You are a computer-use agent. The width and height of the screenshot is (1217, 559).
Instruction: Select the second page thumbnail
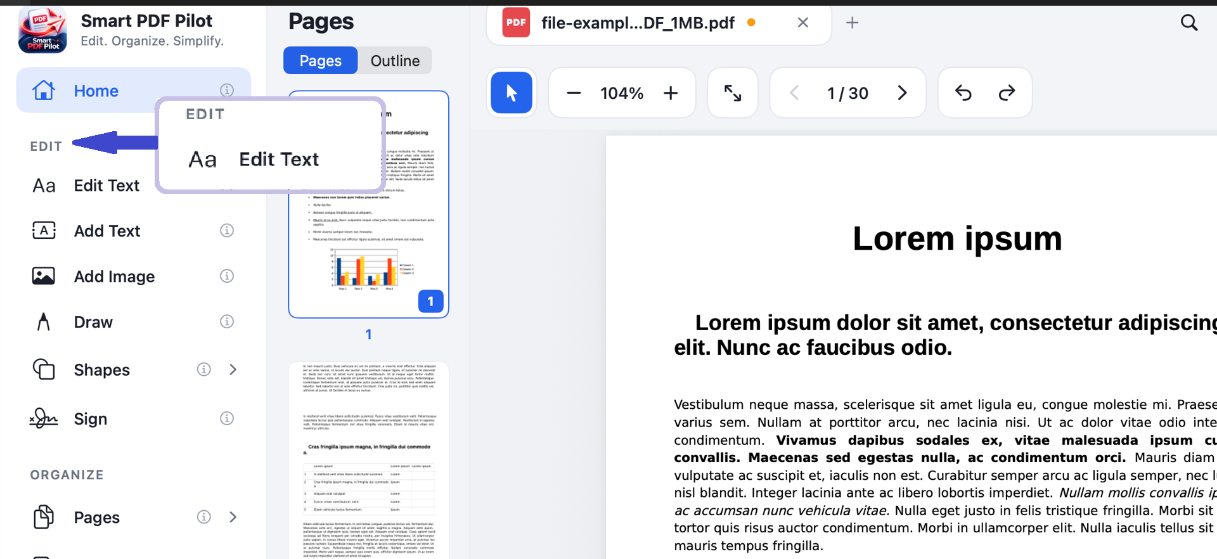pyautogui.click(x=369, y=461)
